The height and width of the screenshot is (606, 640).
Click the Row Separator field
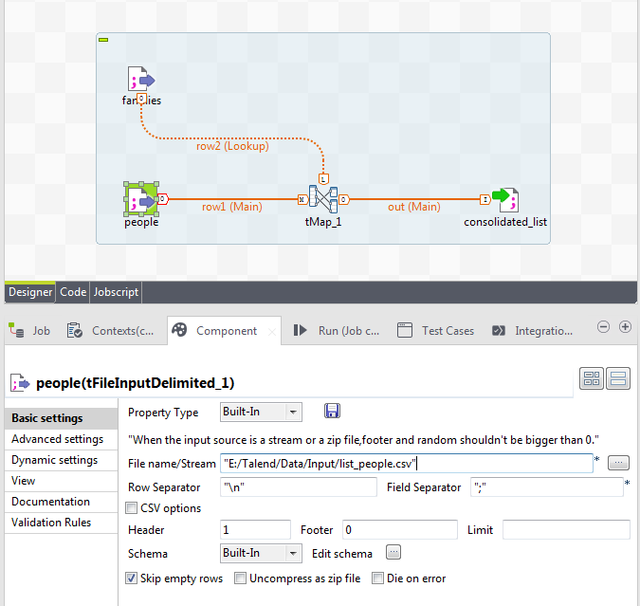pyautogui.click(x=299, y=487)
